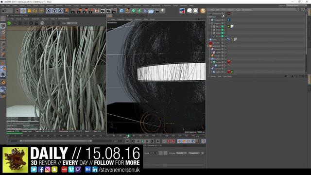The image size is (311, 175).
Task: Open the spline pen tool icon
Action: coord(127,11)
